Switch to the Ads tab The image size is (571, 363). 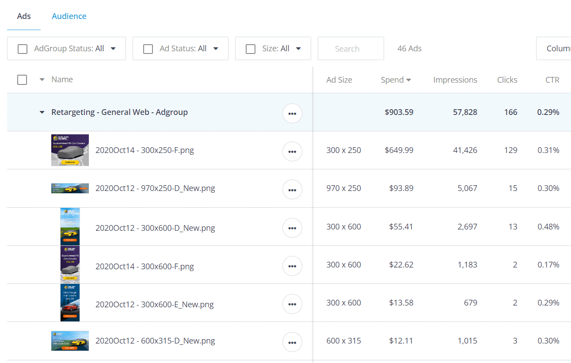[x=24, y=16]
